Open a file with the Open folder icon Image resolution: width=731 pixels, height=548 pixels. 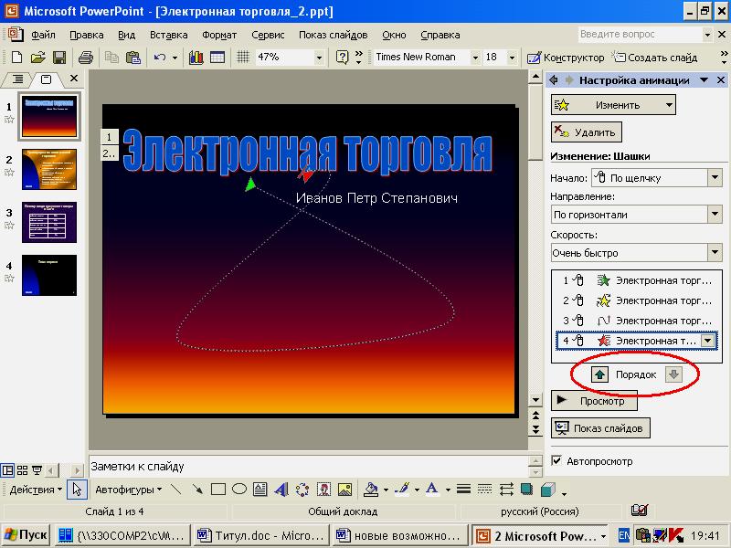[x=38, y=58]
